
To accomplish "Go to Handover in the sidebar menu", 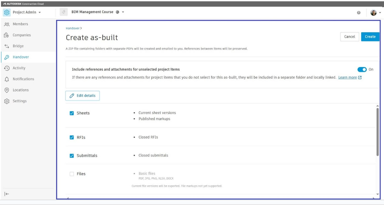I will click(x=21, y=57).
